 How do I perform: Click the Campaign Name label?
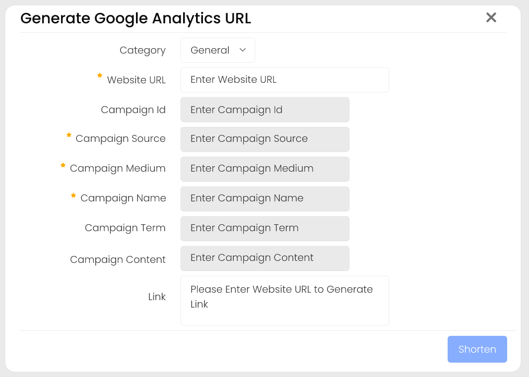coord(123,198)
